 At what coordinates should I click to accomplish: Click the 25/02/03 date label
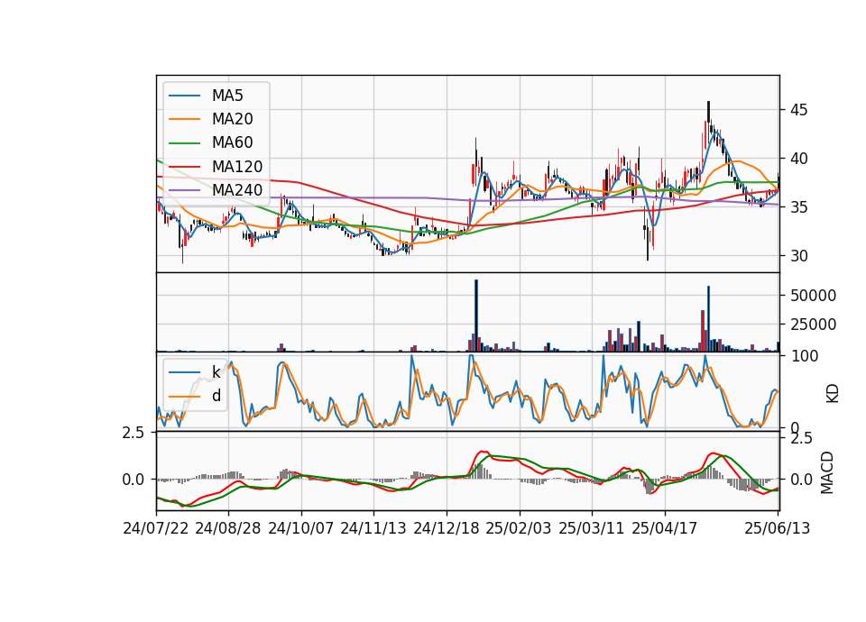click(519, 528)
